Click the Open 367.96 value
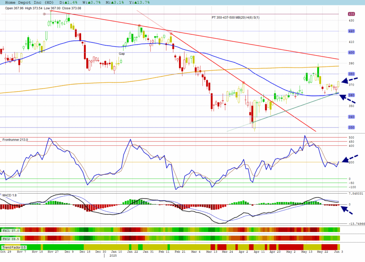The image size is (365, 262). [x=14, y=8]
